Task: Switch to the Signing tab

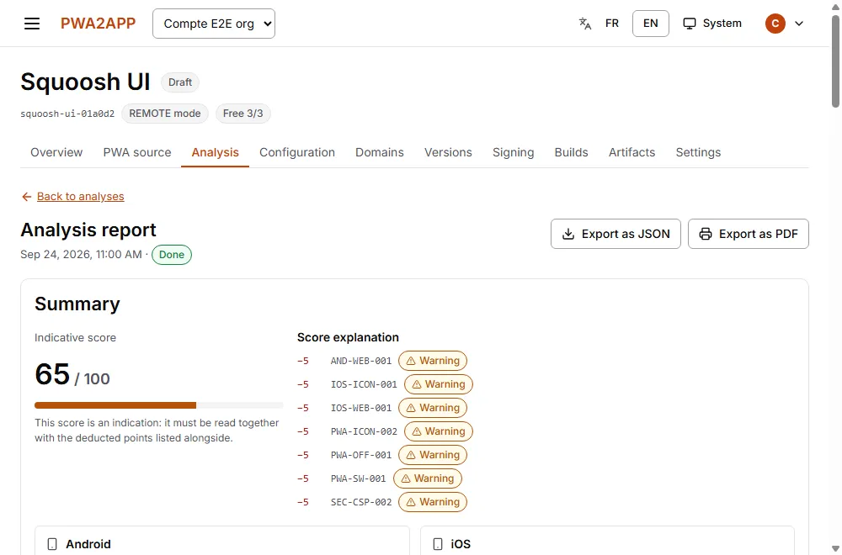Action: click(514, 152)
